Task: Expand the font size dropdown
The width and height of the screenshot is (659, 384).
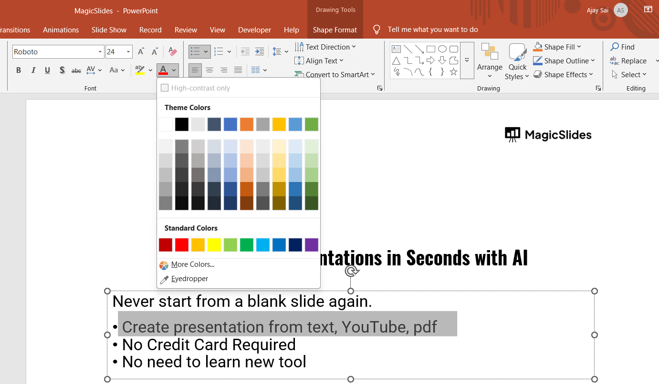Action: pos(129,52)
